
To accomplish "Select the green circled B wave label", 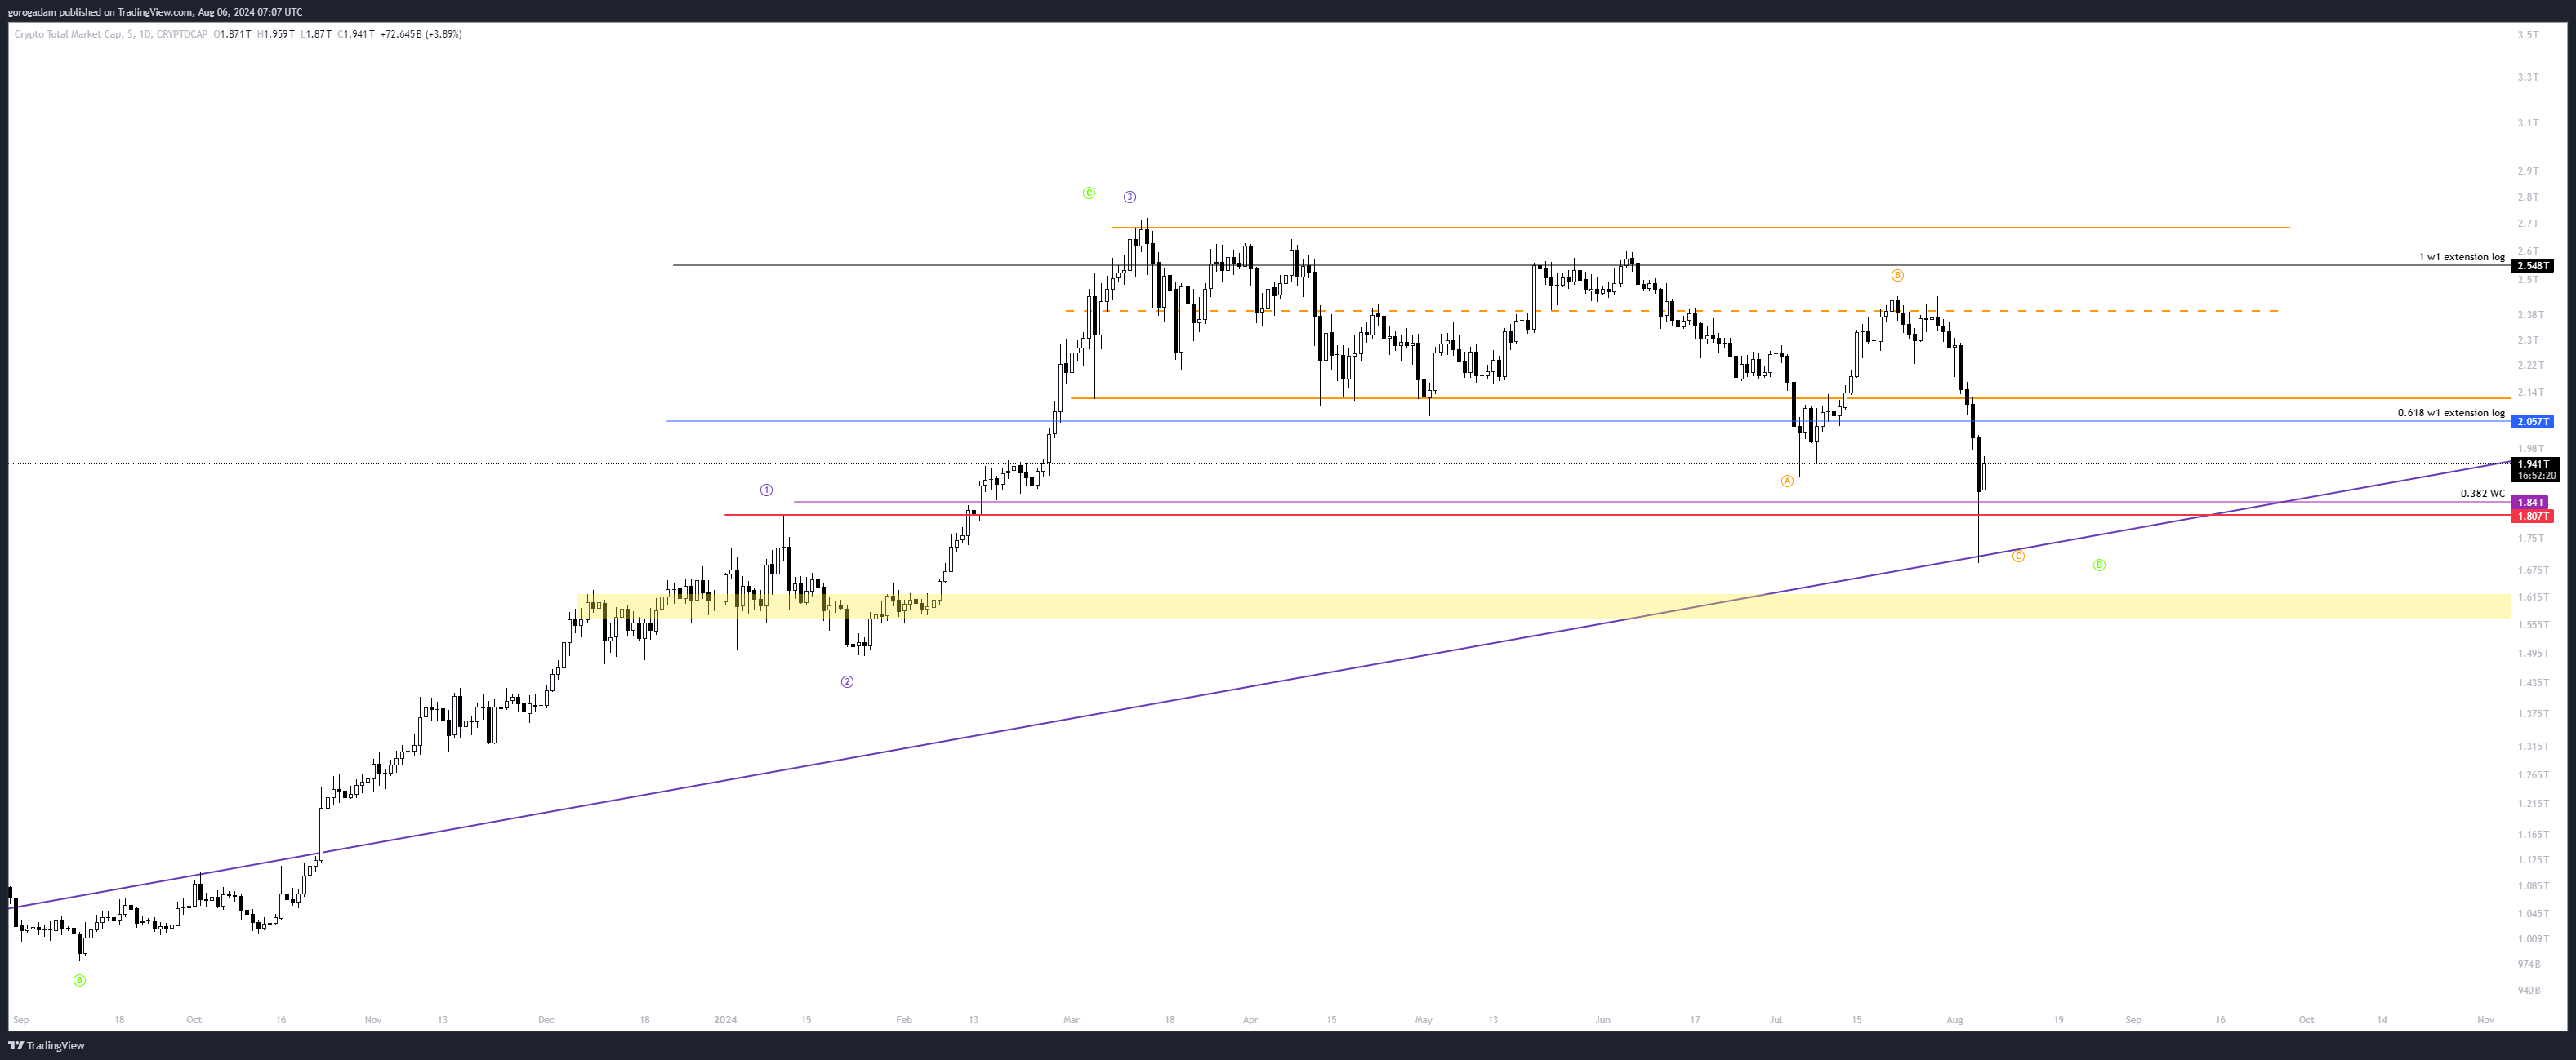I will (x=80, y=980).
